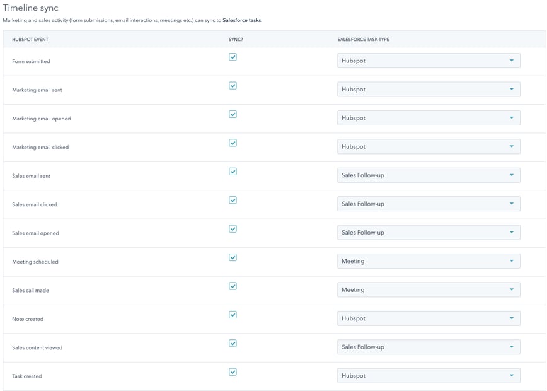The image size is (547, 391).
Task: Click the 'Sales call made' event label
Action: (x=30, y=290)
